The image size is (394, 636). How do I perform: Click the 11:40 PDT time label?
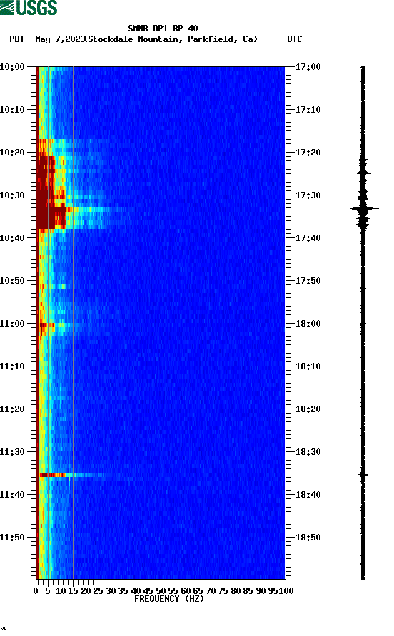pyautogui.click(x=13, y=495)
